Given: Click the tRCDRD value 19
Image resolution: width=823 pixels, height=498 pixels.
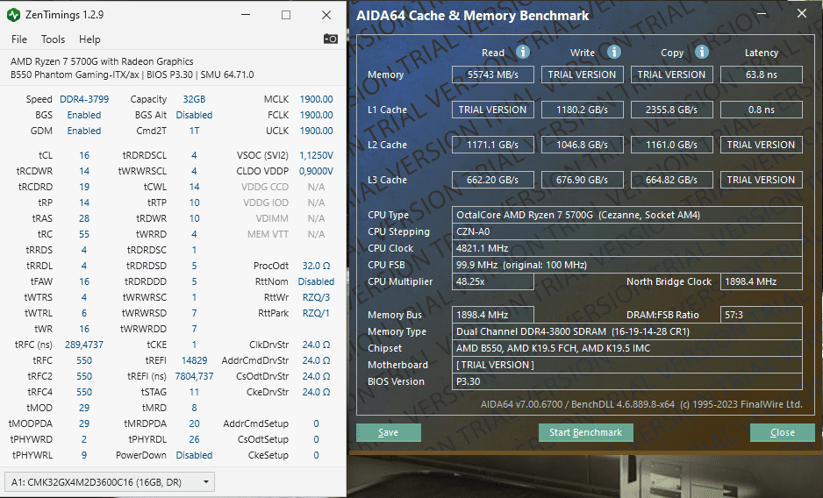Looking at the screenshot, I should click(84, 187).
